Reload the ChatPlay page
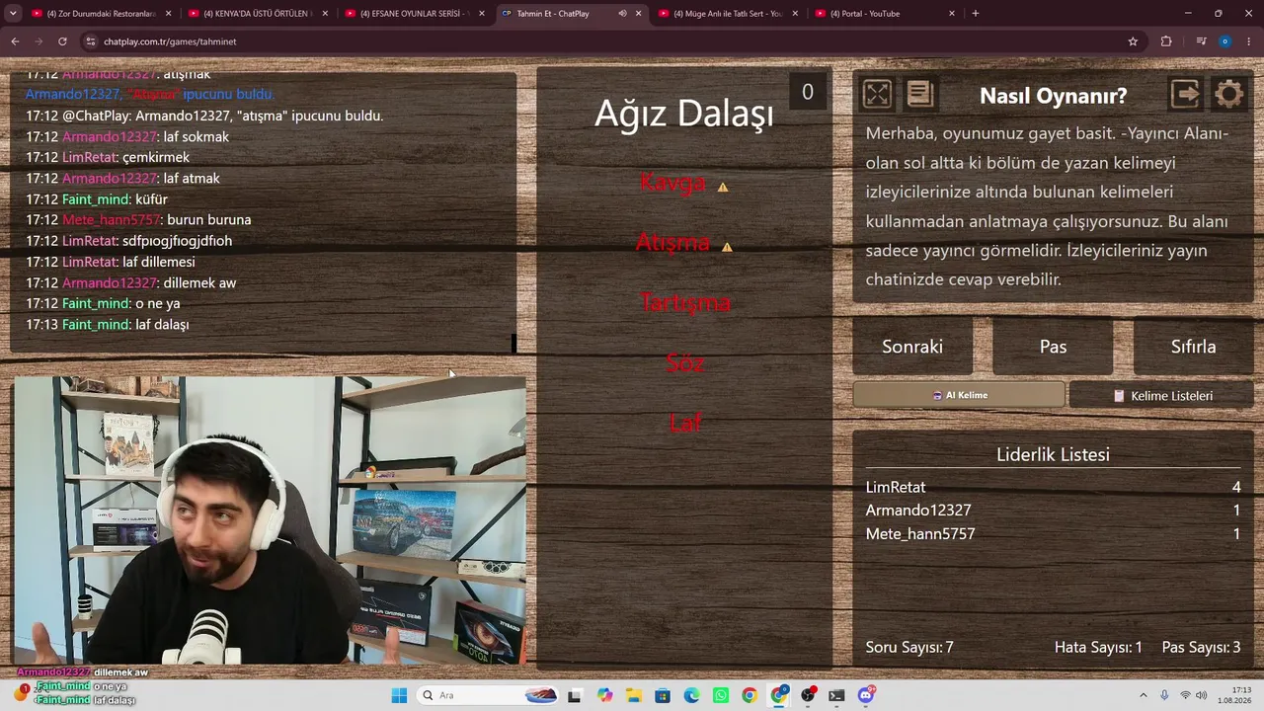This screenshot has width=1264, height=711. [62, 41]
